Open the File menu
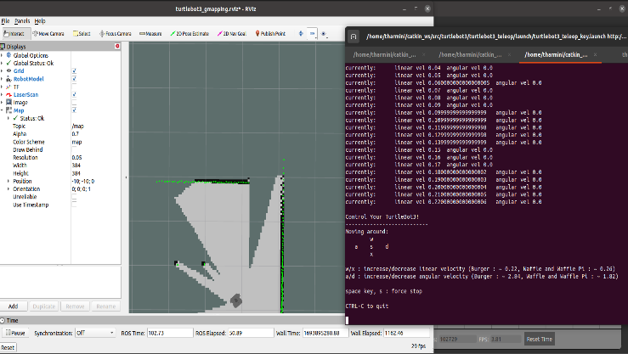628x354 pixels. (x=5, y=20)
